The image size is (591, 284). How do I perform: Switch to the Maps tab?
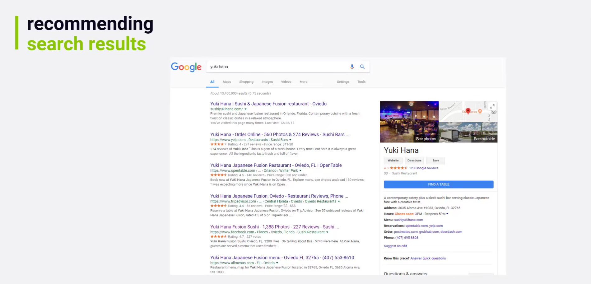(x=227, y=82)
